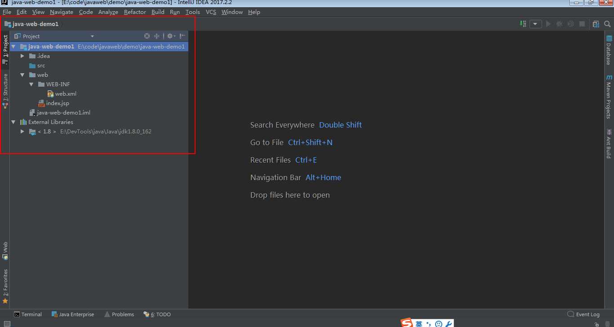Open the Event Log

coord(583,314)
